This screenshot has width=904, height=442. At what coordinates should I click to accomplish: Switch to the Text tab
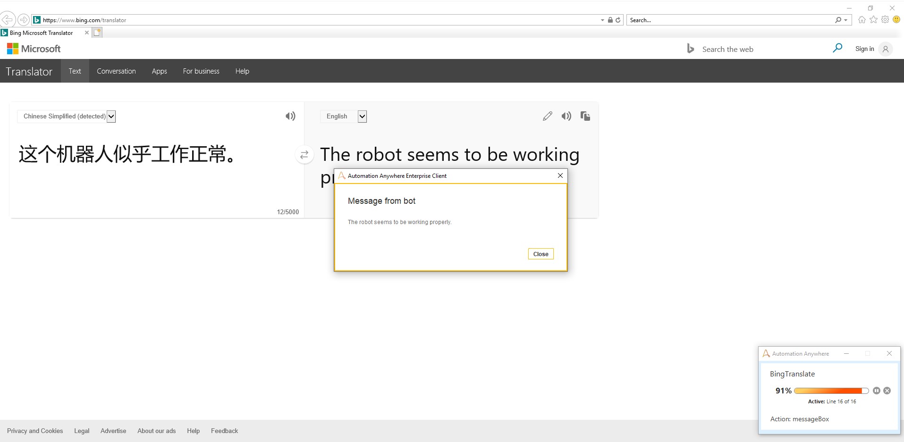[x=75, y=71]
